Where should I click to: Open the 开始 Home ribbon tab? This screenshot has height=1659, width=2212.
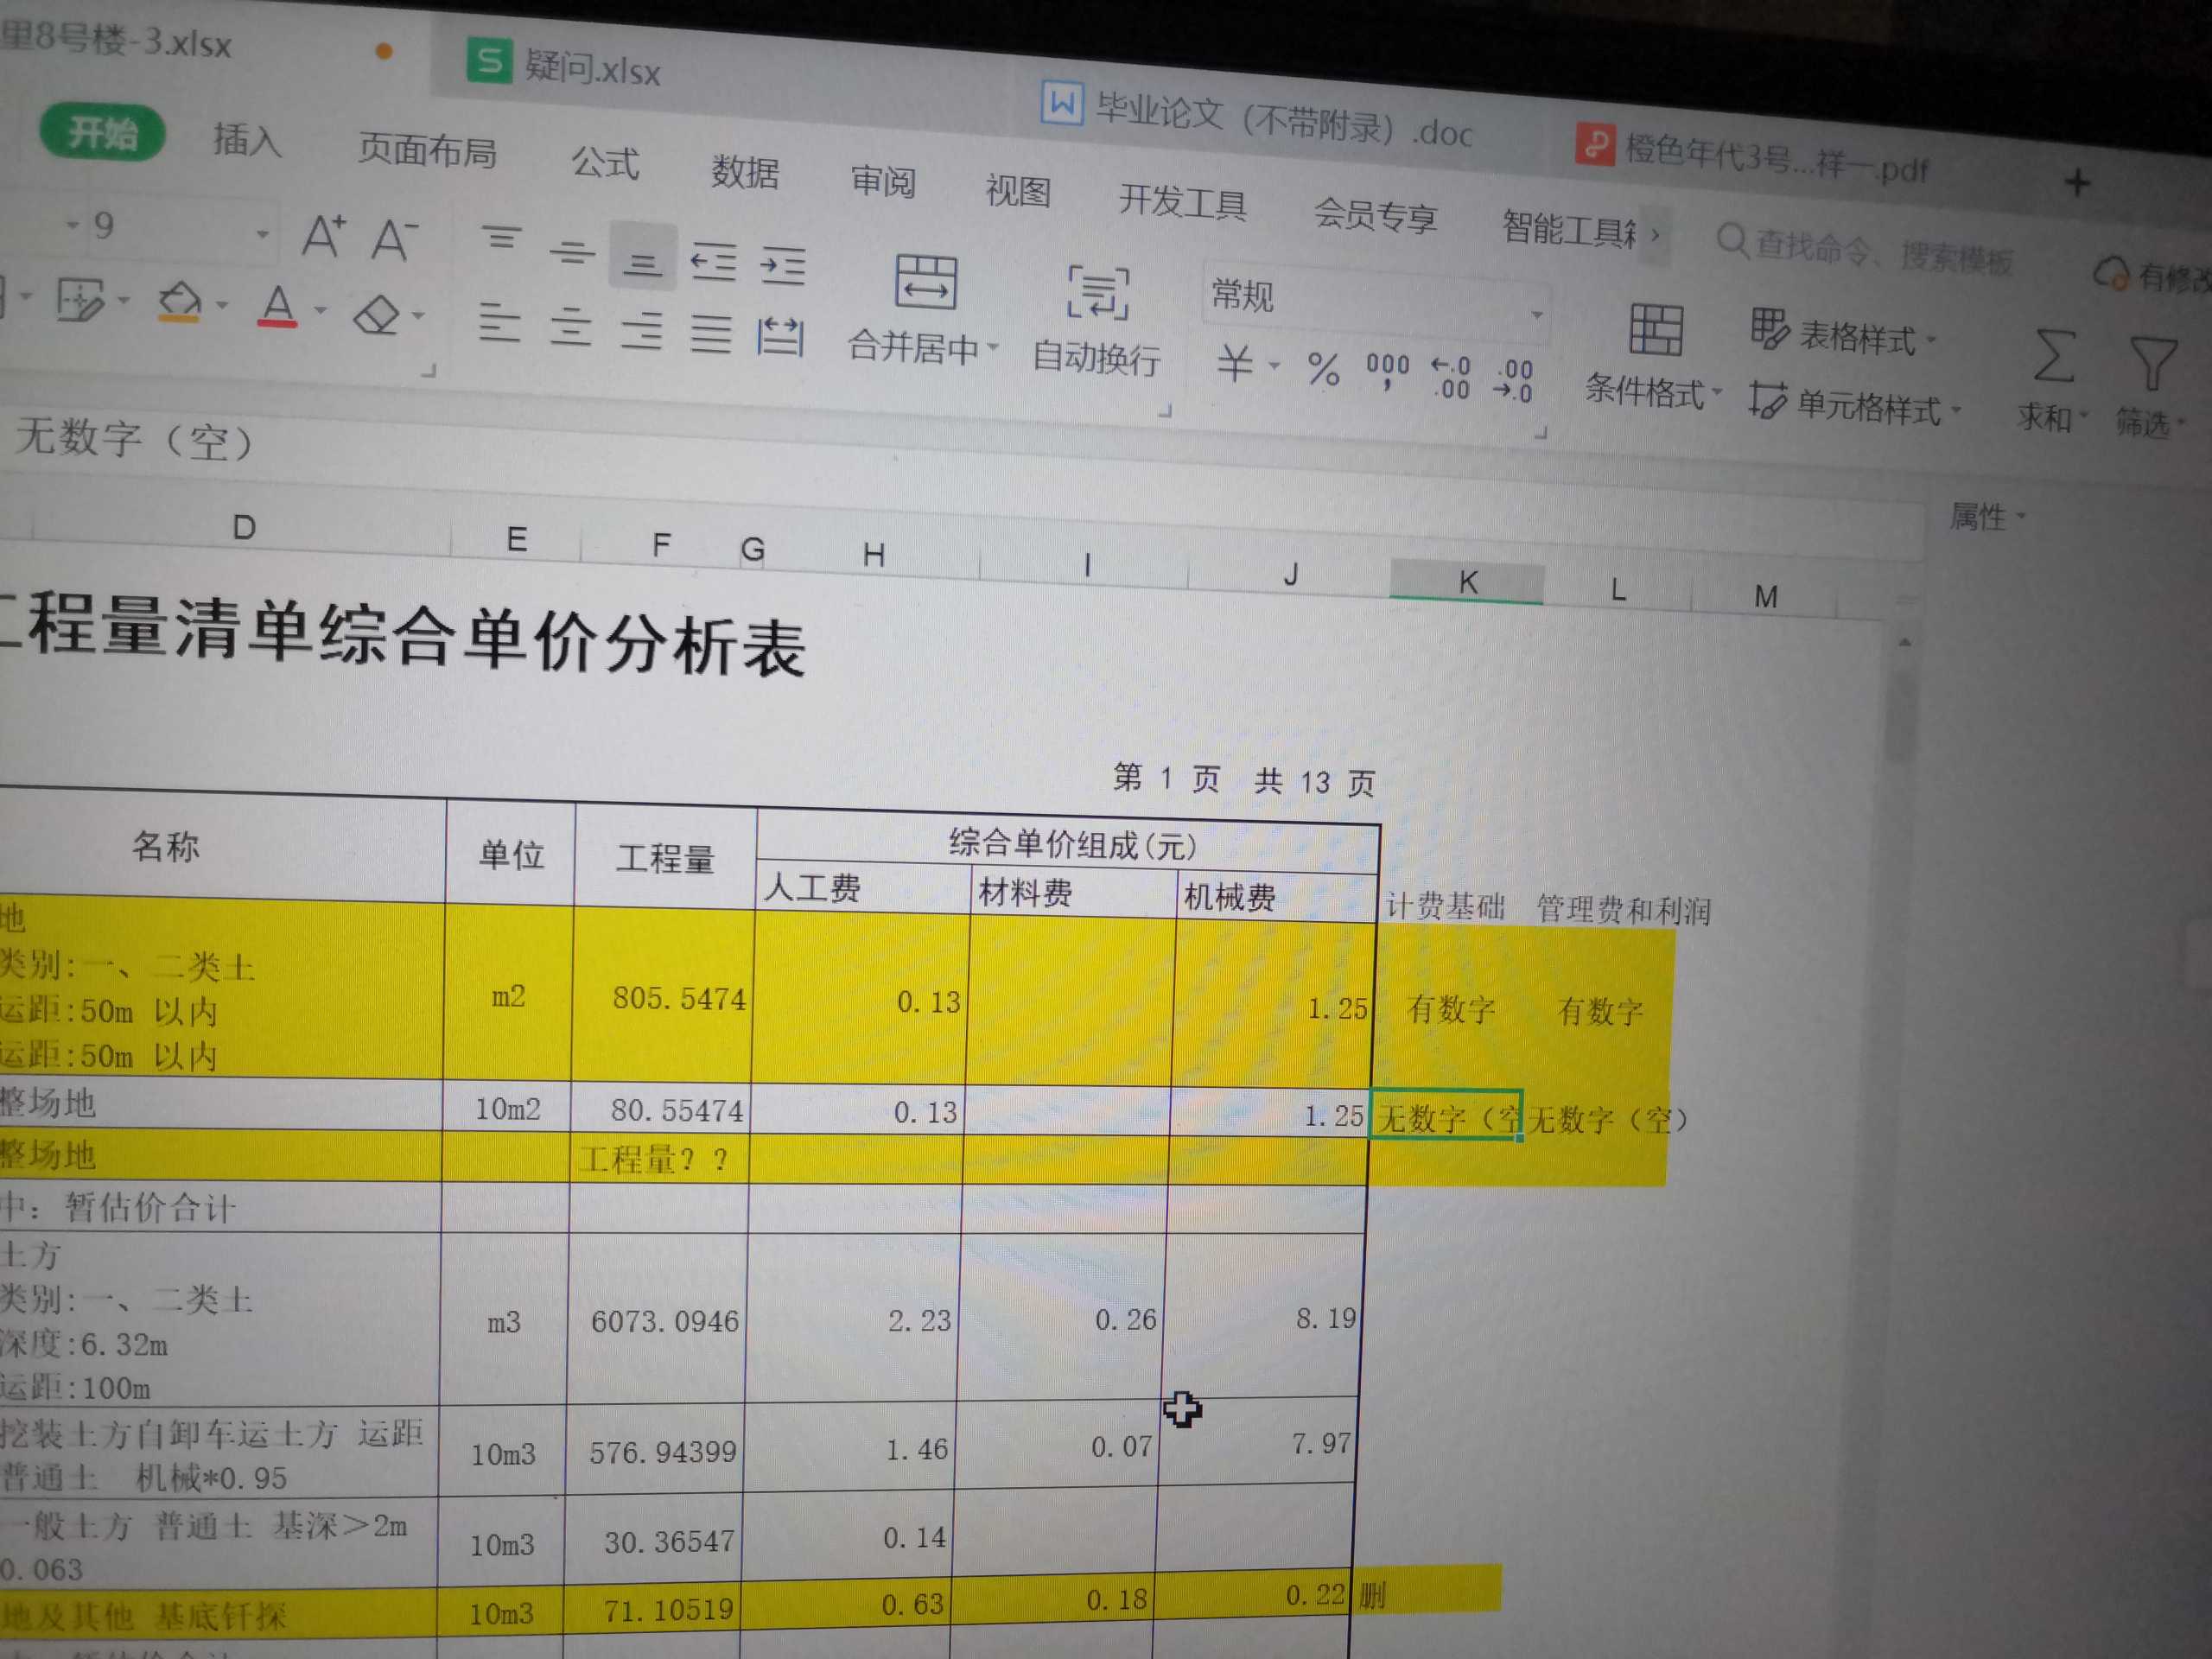click(102, 133)
